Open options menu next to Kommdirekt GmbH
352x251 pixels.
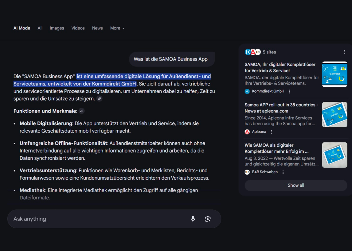point(289,91)
